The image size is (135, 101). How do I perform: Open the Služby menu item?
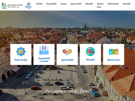pos(39,4)
